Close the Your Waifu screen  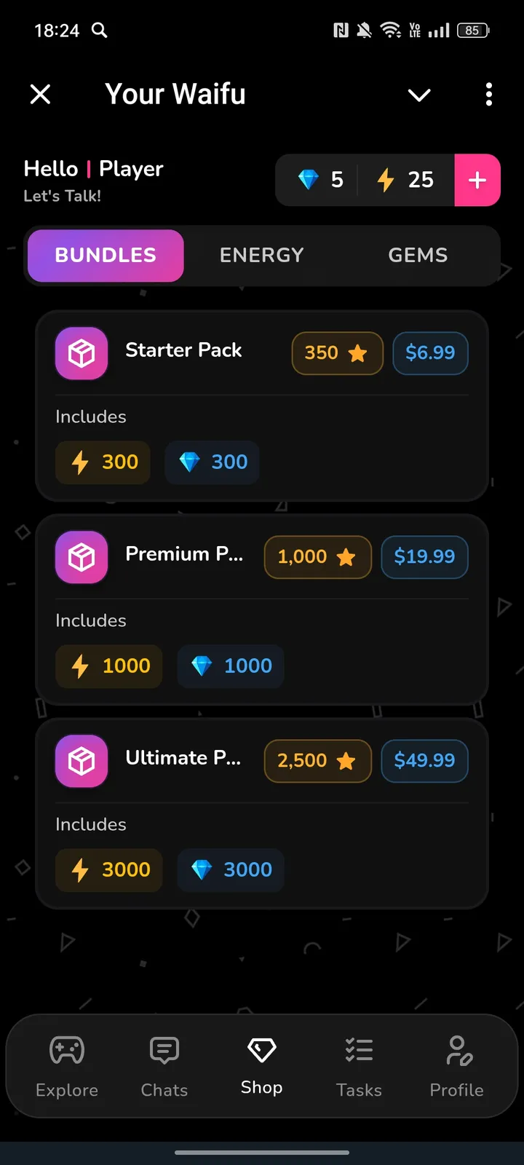[41, 94]
